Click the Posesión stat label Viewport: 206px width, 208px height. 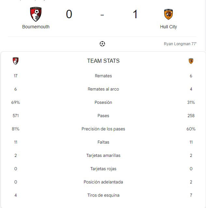tap(103, 102)
